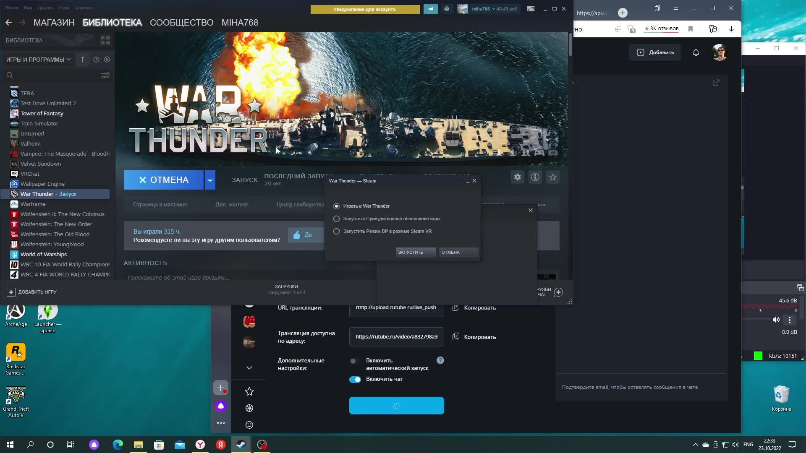
Task: Open dropdown arrow beside Отмена button
Action: pos(210,180)
